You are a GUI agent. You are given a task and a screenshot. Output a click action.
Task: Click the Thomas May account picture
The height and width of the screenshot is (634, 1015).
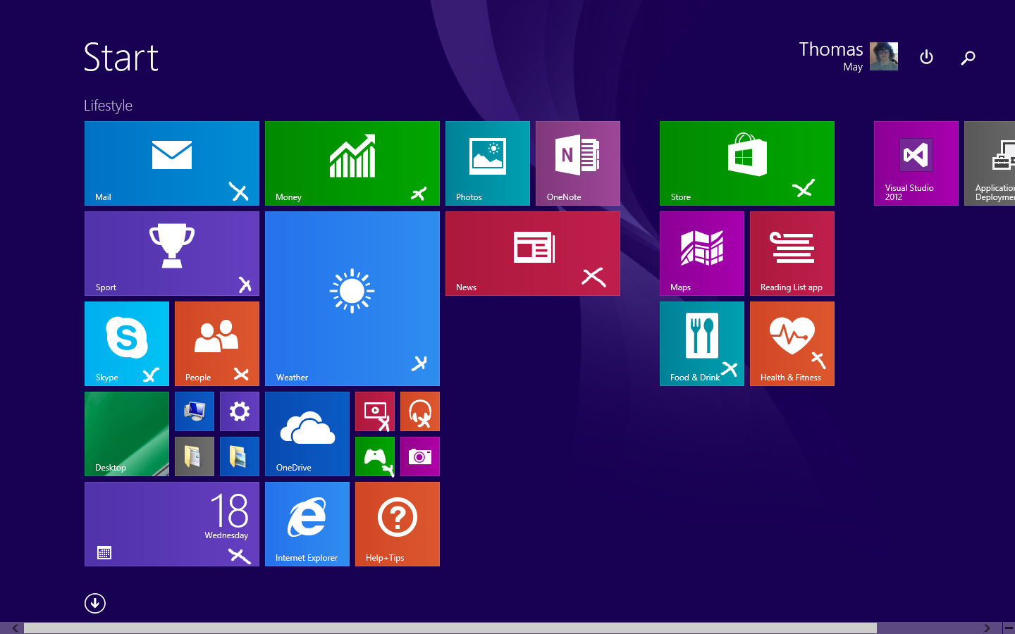click(x=884, y=56)
